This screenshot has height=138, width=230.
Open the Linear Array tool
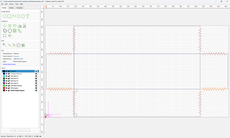point(5,36)
